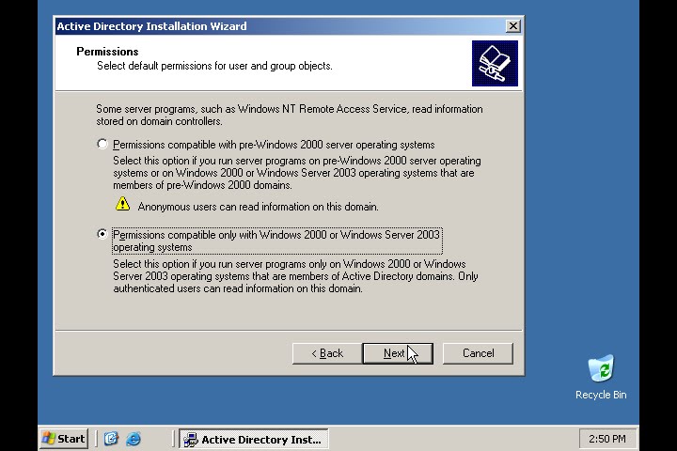Select pre-Windows 2000 permissions radio button
This screenshot has width=677, height=451.
pyautogui.click(x=102, y=144)
